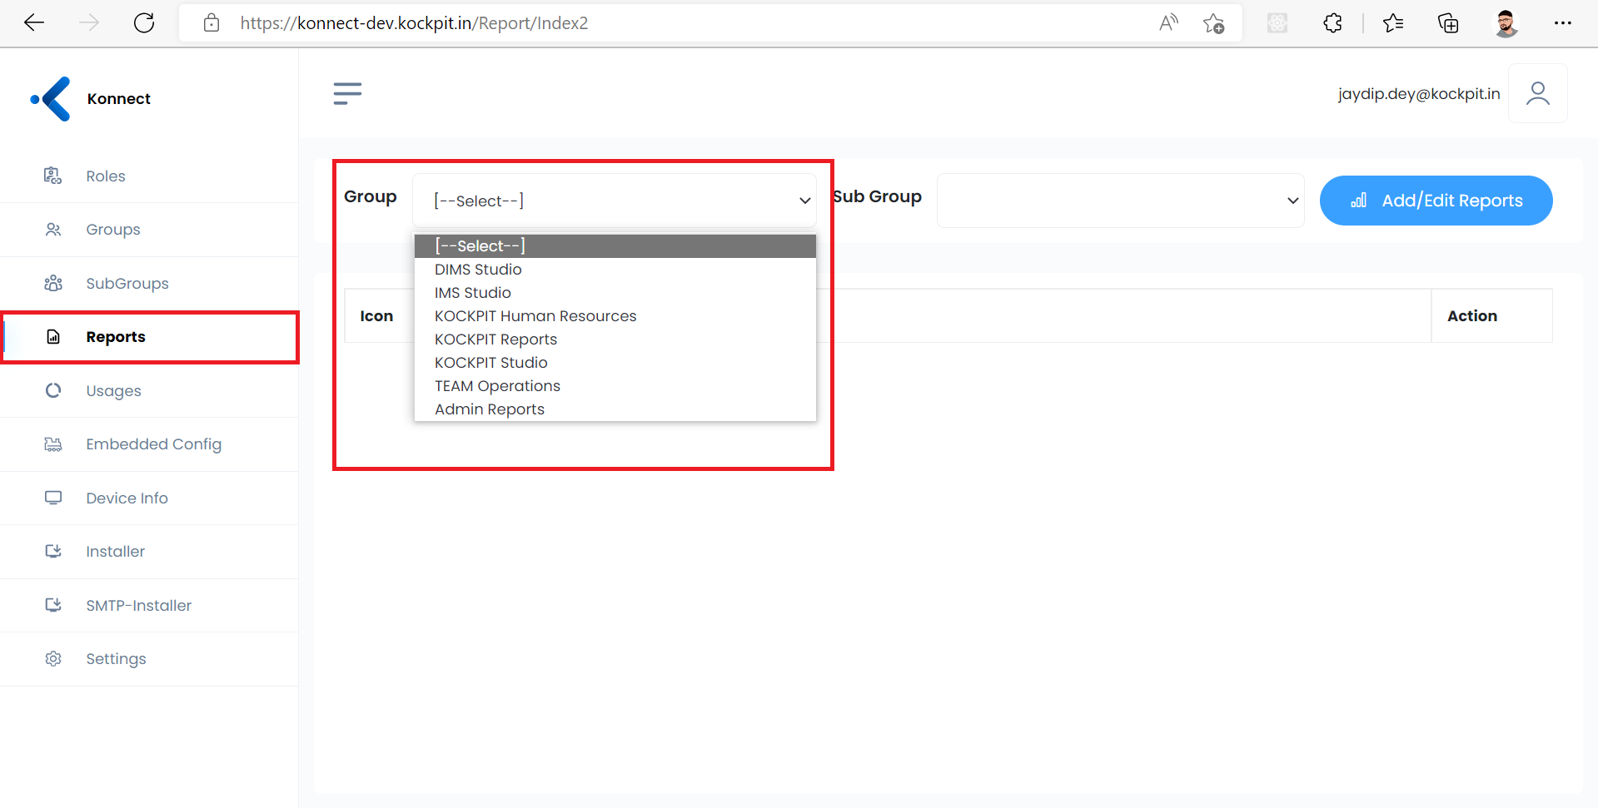Select KOCKPIT Reports option

[x=615, y=340]
